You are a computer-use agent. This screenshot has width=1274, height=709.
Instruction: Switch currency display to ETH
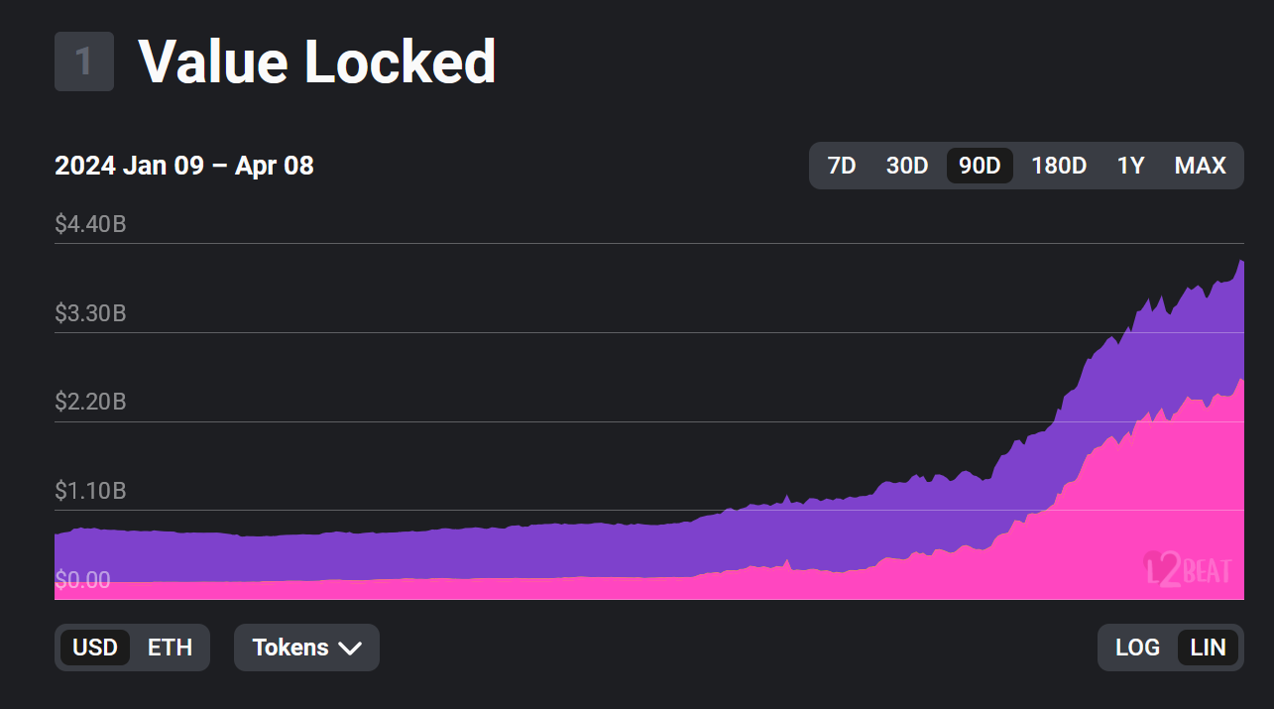(169, 648)
